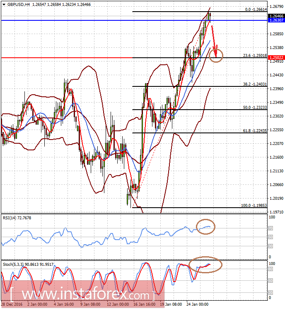
Task: Click the 1.23490 price scale value
Action: pyautogui.click(x=277, y=102)
